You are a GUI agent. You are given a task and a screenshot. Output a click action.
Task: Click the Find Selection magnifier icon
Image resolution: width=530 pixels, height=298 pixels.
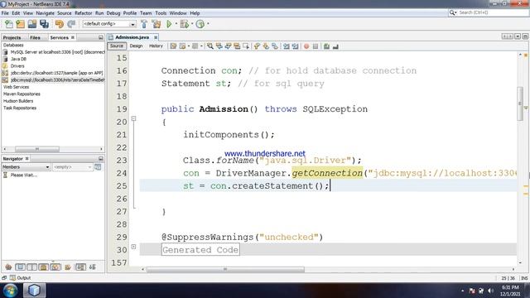(210, 46)
